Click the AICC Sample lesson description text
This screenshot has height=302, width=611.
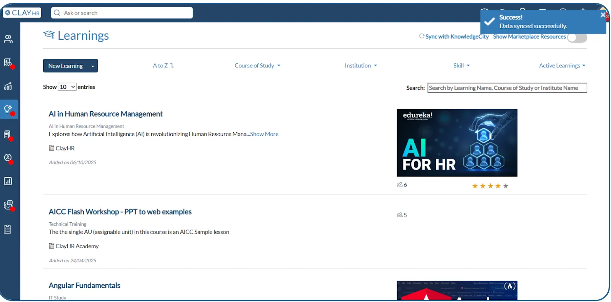coord(139,232)
